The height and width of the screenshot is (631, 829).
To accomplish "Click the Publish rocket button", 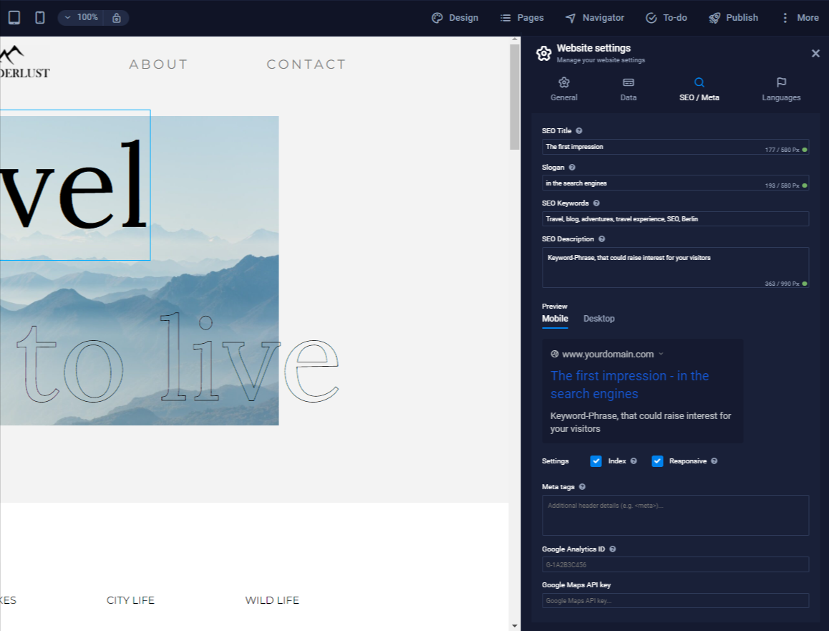I will click(733, 17).
